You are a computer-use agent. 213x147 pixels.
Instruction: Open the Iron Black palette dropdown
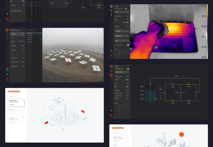pos(122,31)
